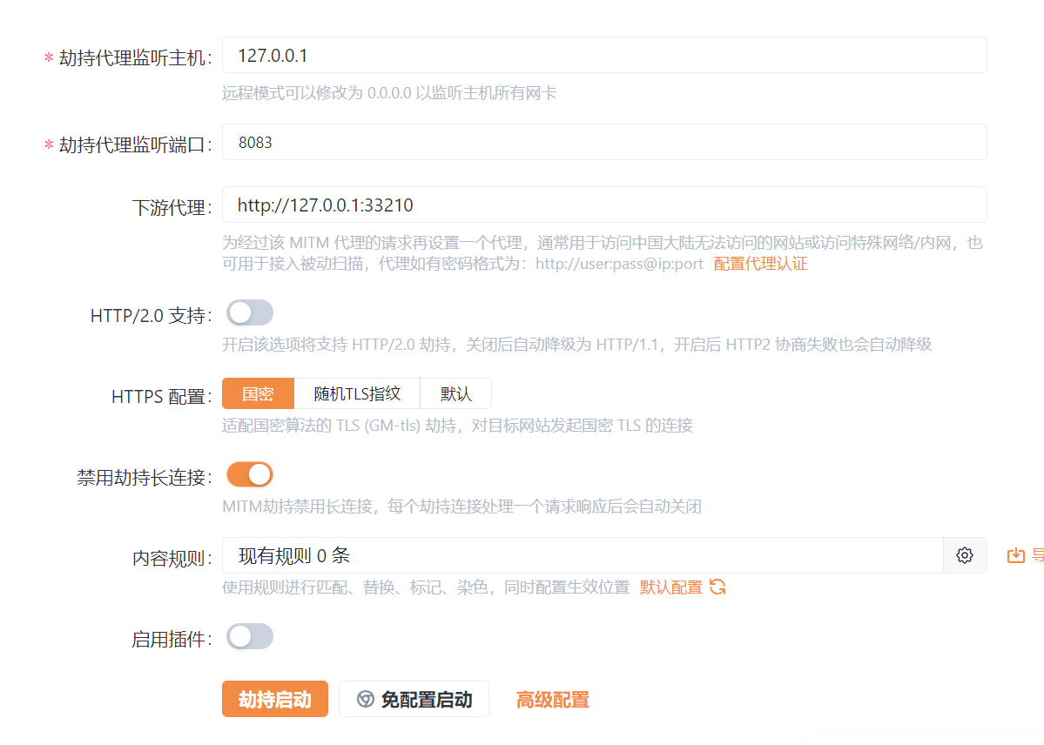Image resolution: width=1044 pixels, height=745 pixels.
Task: Click the truncated 导 text at right edge
Action: click(1037, 555)
